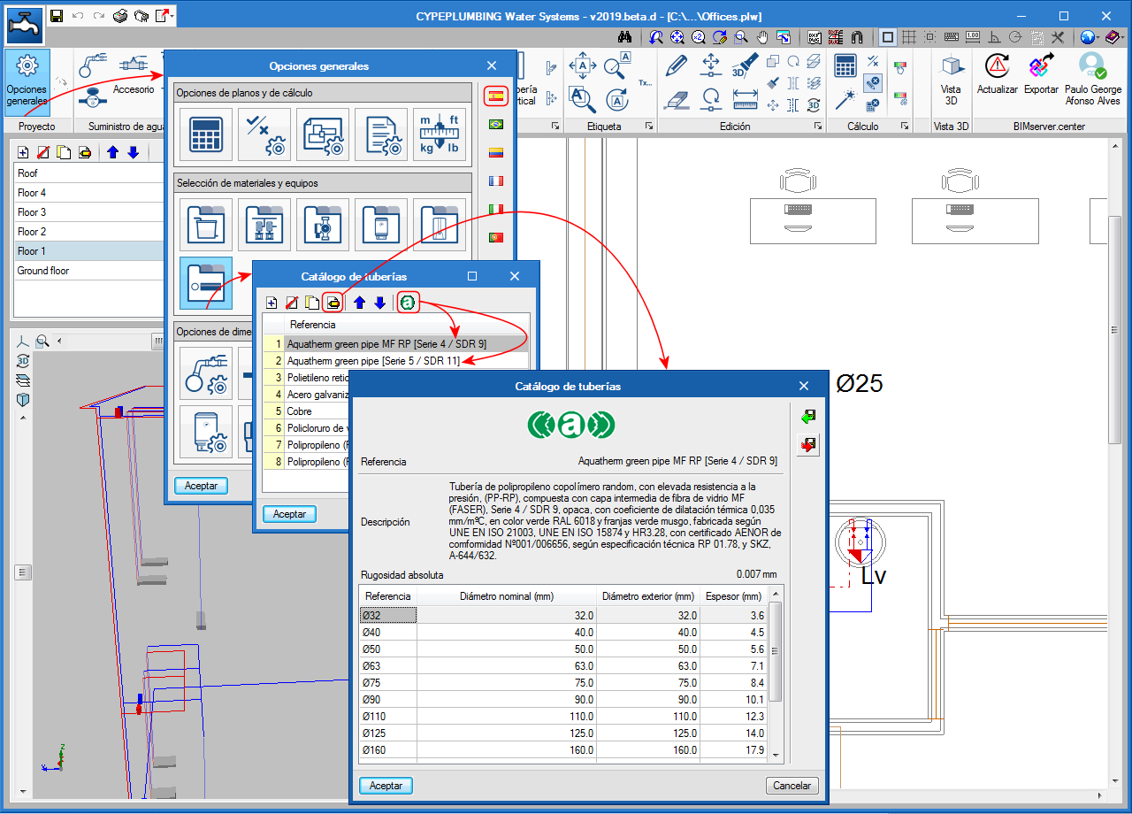
Task: Click the save disk icon in title bar
Action: [x=57, y=16]
